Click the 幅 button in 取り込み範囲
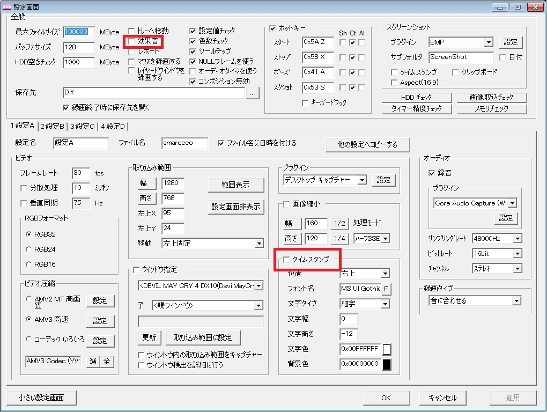 145,183
